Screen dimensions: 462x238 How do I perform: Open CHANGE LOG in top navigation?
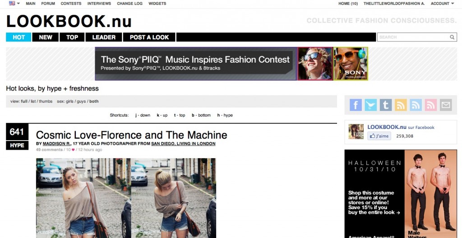pos(129,4)
